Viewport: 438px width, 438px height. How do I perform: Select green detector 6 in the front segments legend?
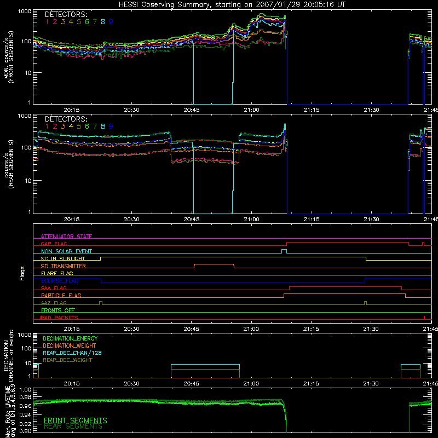point(87,22)
